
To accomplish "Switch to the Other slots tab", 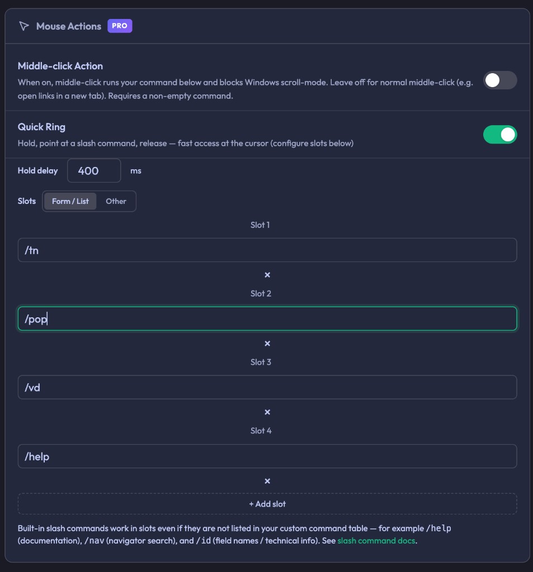I will (116, 201).
